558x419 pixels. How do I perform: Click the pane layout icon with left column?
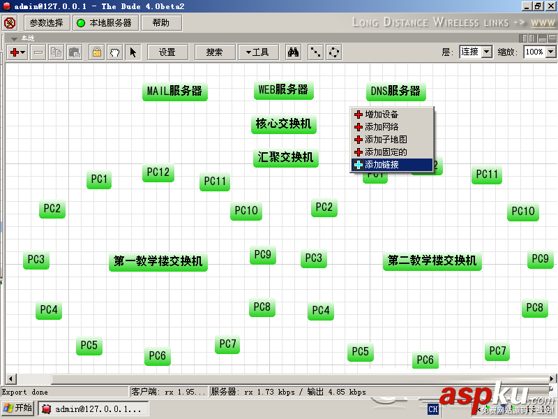pyautogui.click(x=523, y=38)
